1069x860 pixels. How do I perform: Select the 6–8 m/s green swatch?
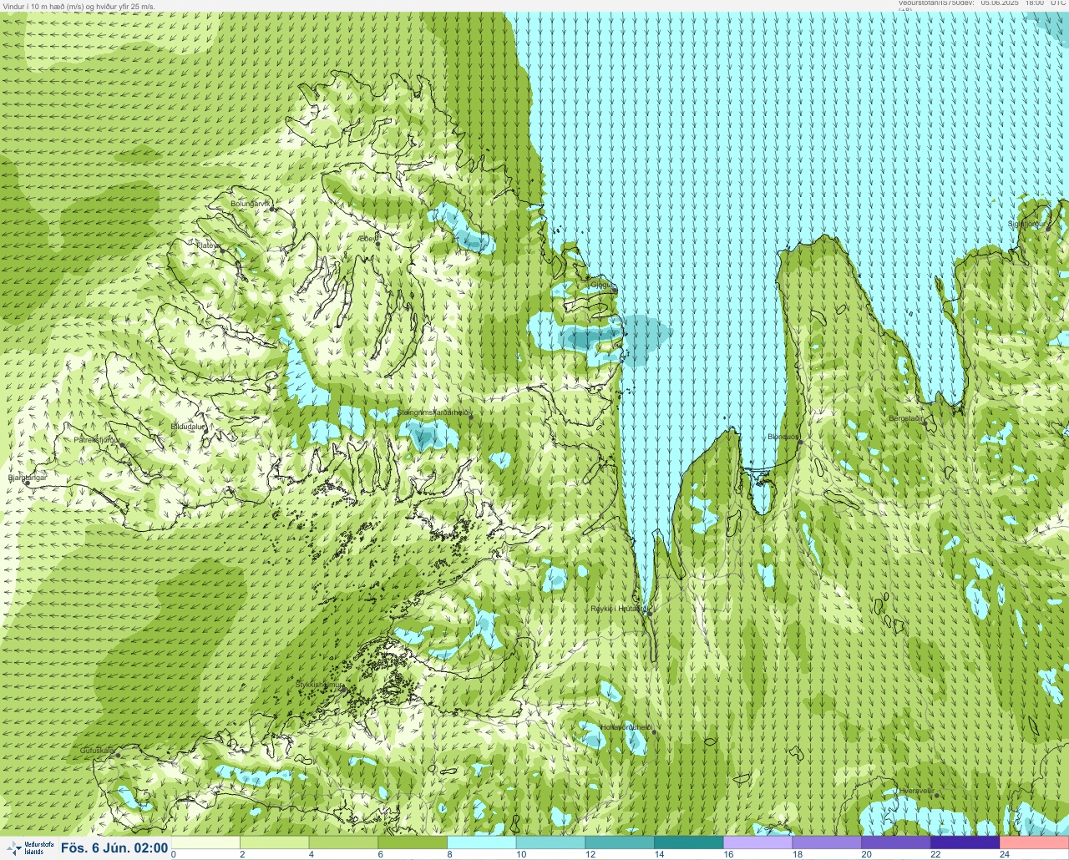coord(413,842)
